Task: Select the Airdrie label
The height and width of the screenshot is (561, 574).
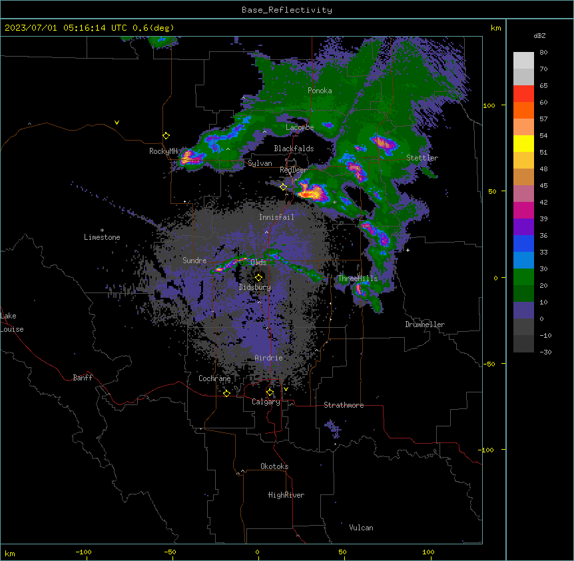Action: tap(268, 358)
